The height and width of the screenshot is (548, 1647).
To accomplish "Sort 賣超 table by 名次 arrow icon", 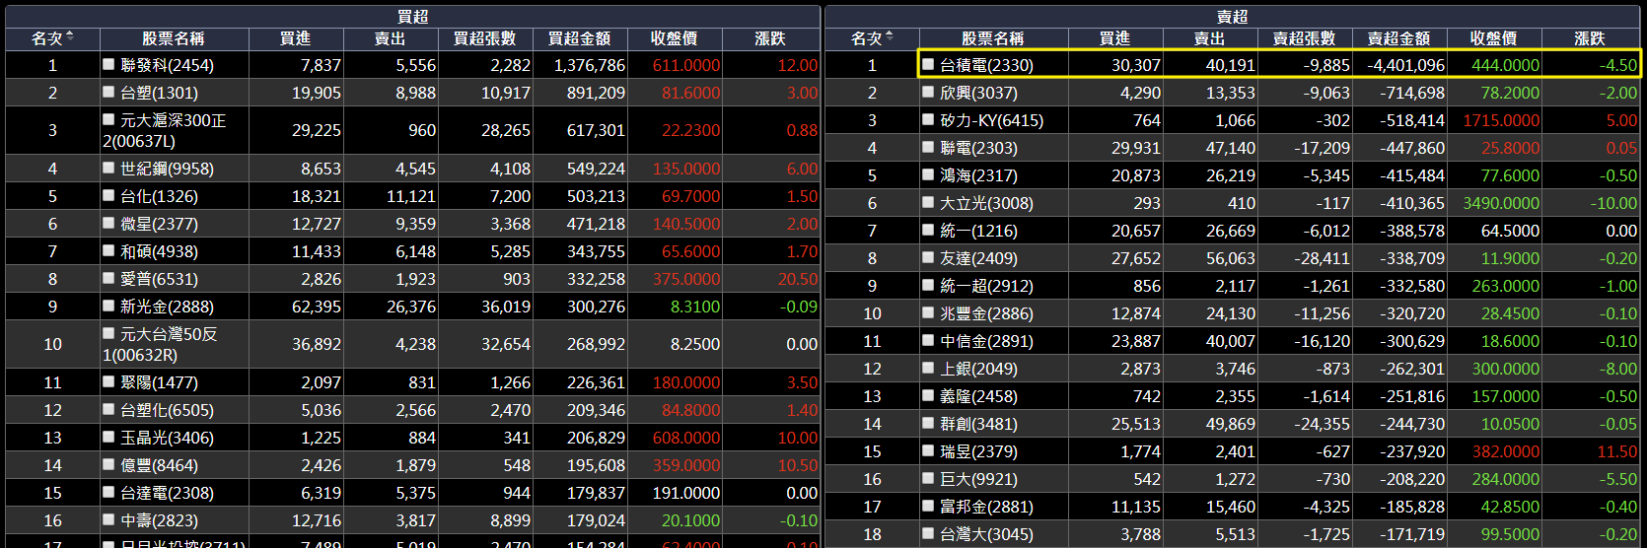I will pos(890,37).
